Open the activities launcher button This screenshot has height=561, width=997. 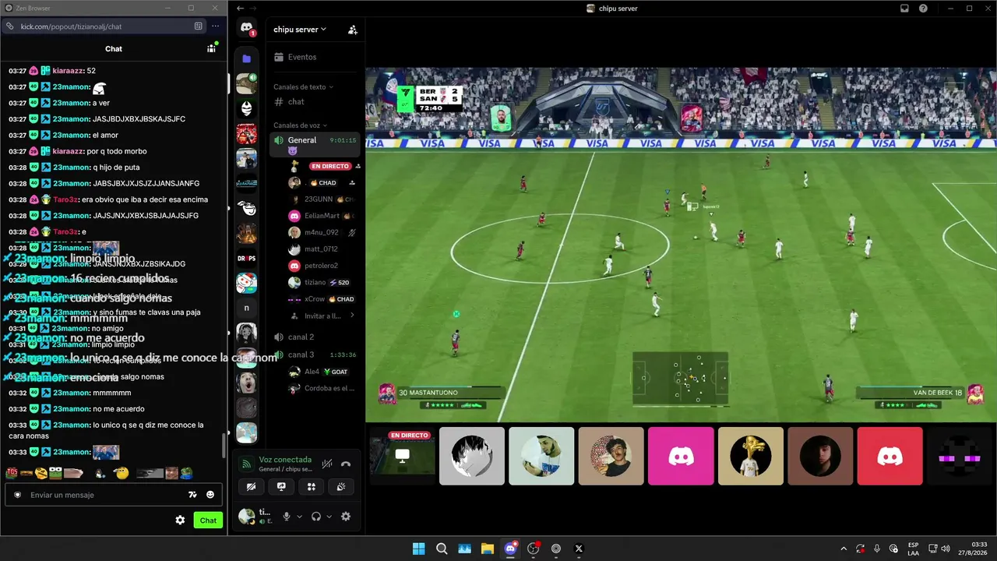pyautogui.click(x=312, y=487)
